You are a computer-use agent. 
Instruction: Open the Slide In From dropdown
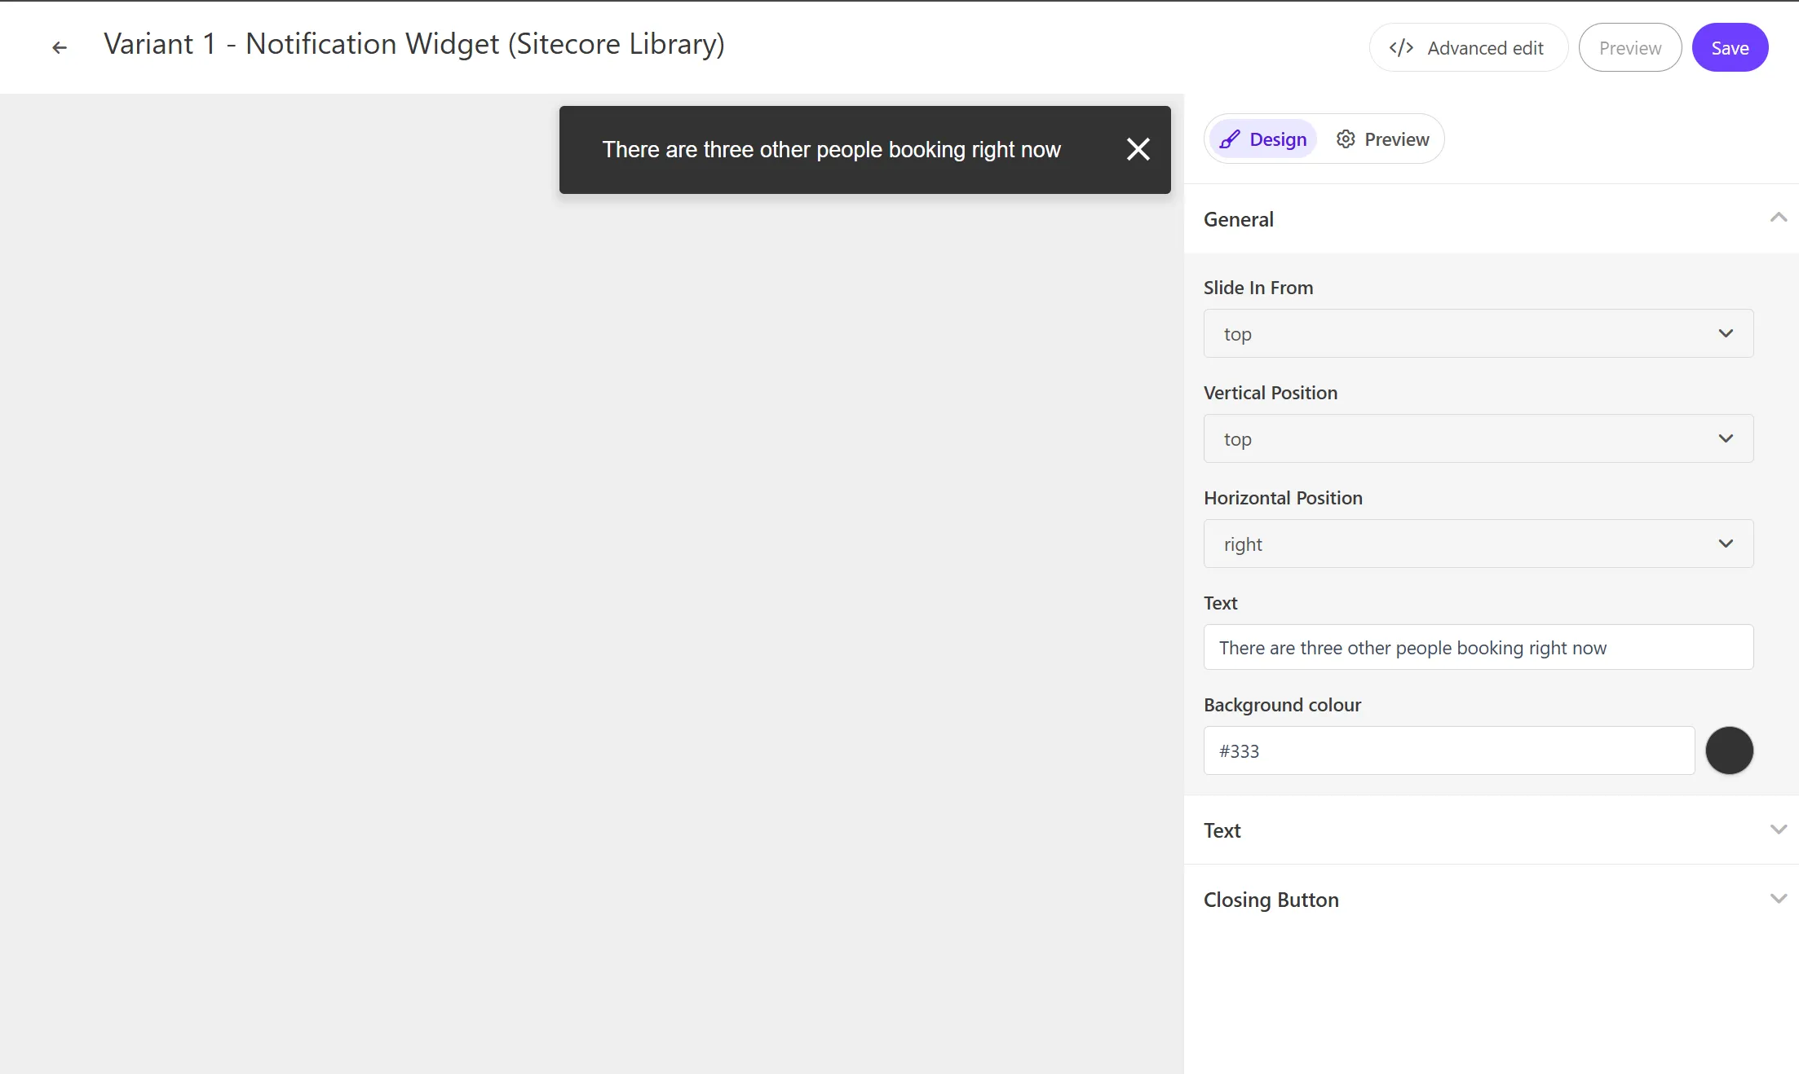[1479, 334]
